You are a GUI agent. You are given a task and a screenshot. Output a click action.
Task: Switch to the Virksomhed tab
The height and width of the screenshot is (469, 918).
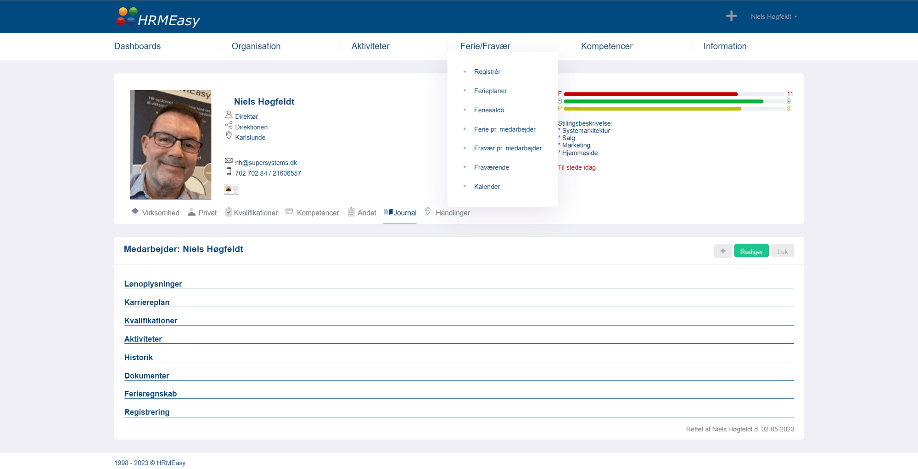point(155,213)
